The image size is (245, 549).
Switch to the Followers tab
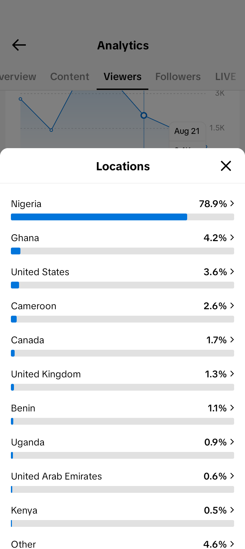pyautogui.click(x=178, y=77)
